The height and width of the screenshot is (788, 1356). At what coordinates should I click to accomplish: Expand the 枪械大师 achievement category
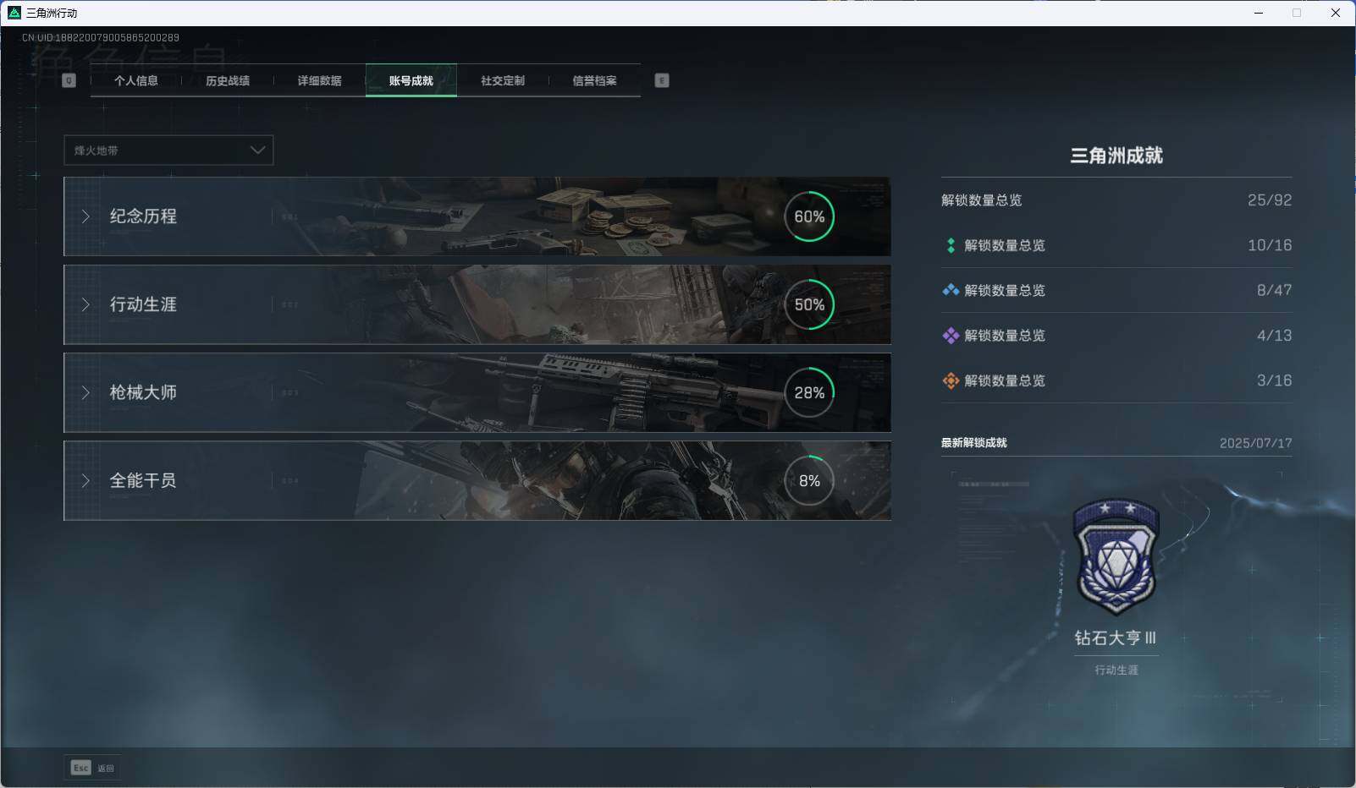pyautogui.click(x=477, y=392)
